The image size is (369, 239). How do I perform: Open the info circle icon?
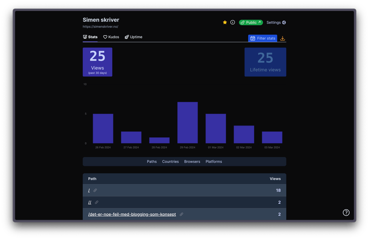(233, 23)
